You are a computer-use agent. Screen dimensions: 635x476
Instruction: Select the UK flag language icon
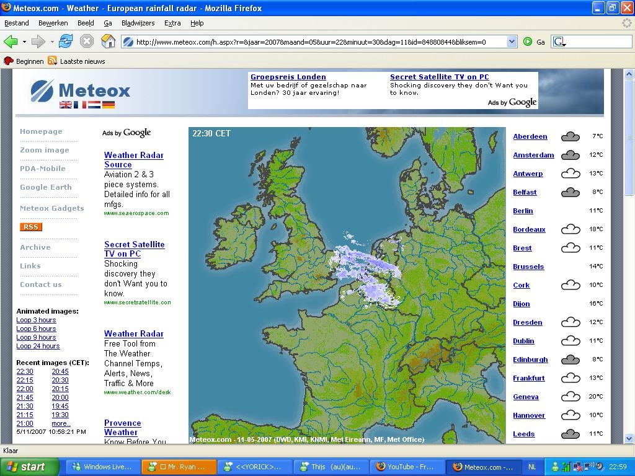(x=65, y=105)
